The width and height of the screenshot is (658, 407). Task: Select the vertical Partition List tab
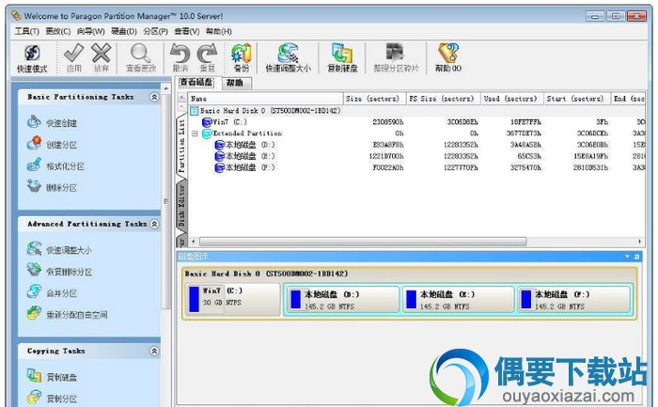181,146
